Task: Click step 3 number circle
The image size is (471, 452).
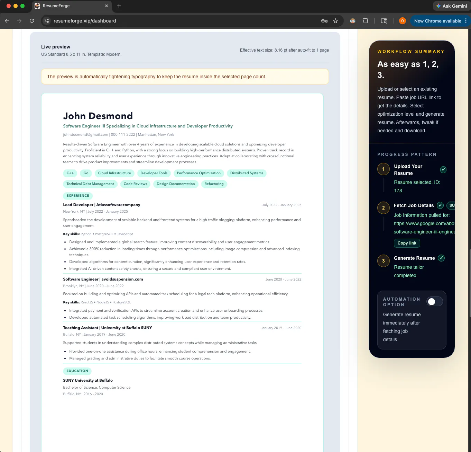Action: pyautogui.click(x=384, y=261)
